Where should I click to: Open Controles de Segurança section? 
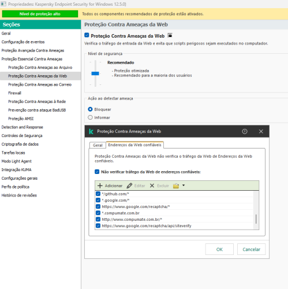[22, 135]
